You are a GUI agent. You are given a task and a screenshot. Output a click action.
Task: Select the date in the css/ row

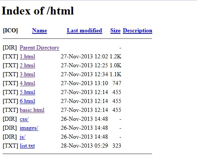tap(84, 119)
